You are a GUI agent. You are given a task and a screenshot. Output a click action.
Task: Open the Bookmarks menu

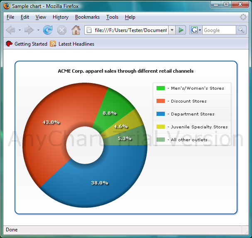[x=87, y=17]
